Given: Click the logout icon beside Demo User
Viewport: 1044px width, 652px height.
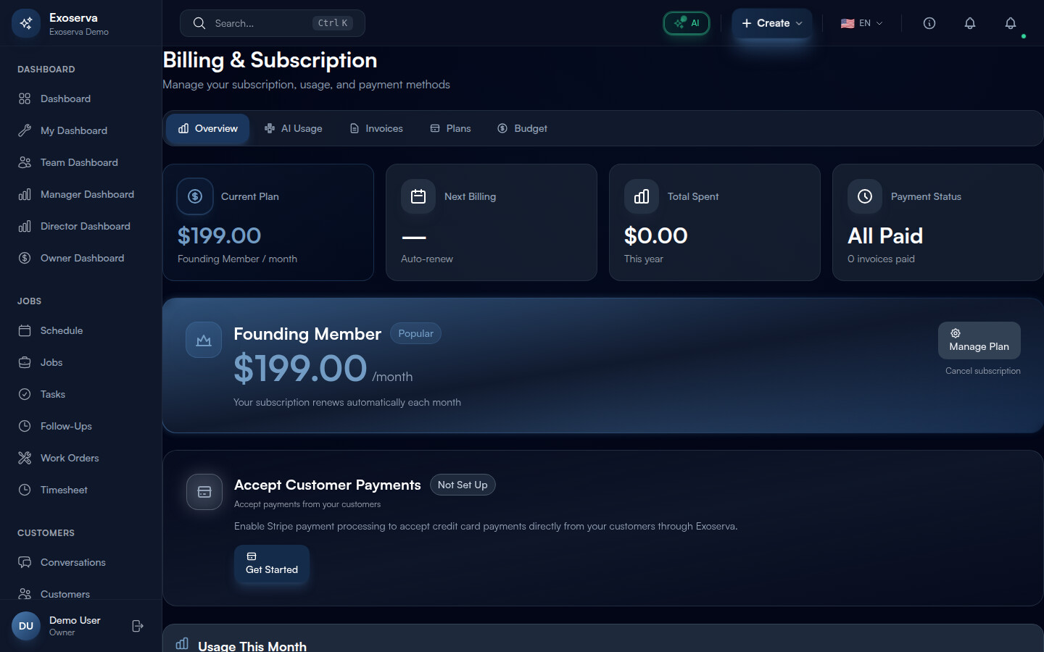Looking at the screenshot, I should [x=138, y=626].
